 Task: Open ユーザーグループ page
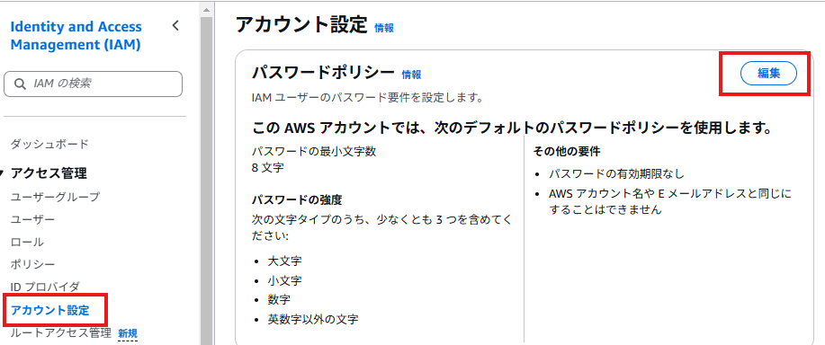click(55, 197)
